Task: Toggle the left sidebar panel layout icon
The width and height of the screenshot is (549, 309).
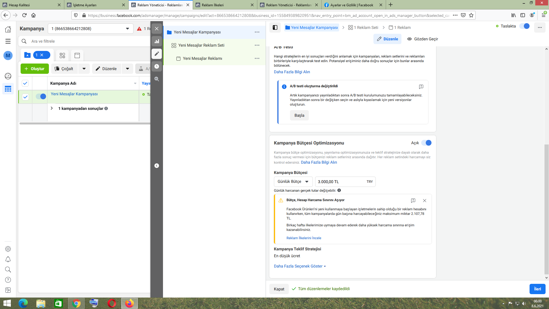Action: [x=275, y=27]
